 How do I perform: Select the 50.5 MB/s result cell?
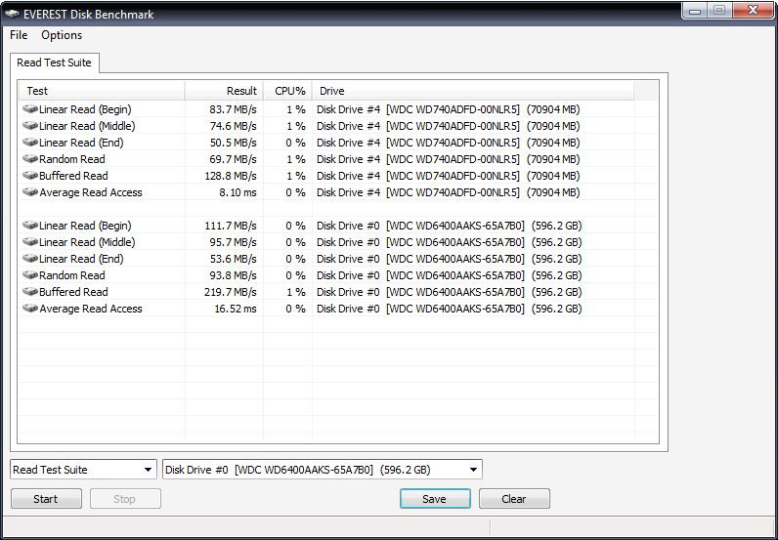pyautogui.click(x=233, y=143)
